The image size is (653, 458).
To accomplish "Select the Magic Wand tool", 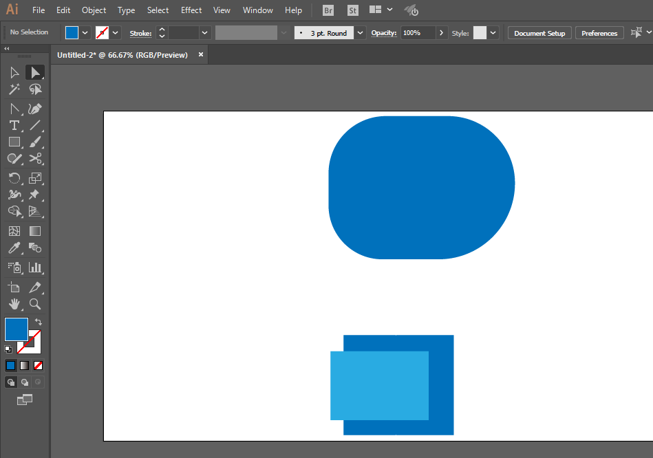I will (x=14, y=89).
